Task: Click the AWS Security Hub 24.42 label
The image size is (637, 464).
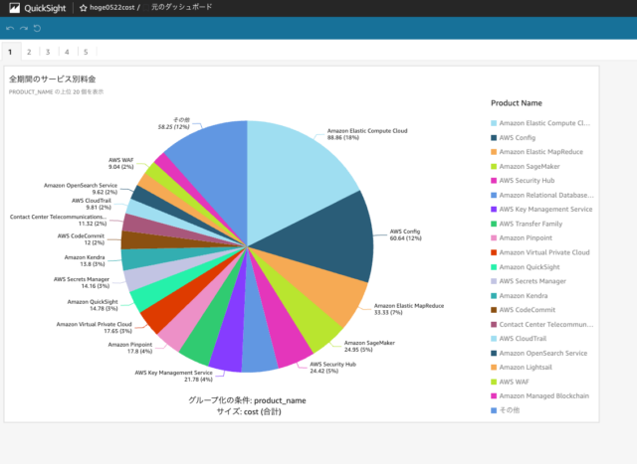Action: click(x=332, y=368)
